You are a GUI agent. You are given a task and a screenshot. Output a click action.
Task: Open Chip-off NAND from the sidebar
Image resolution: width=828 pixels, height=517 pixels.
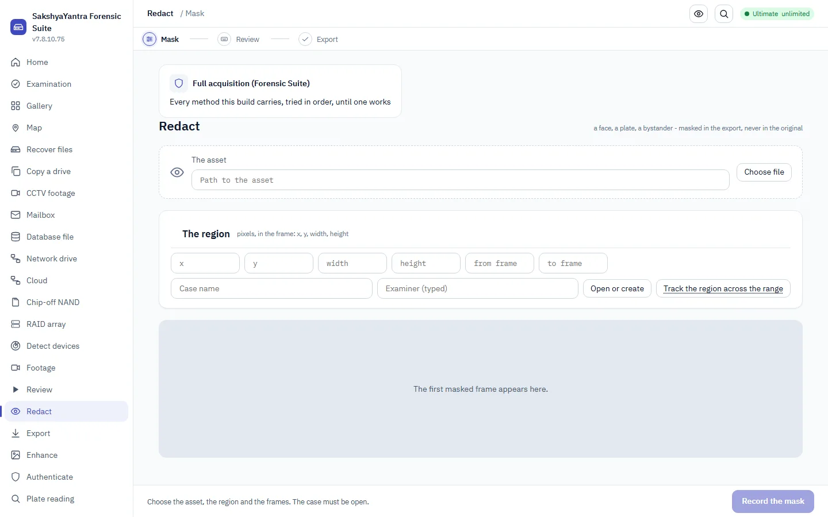[x=67, y=302]
